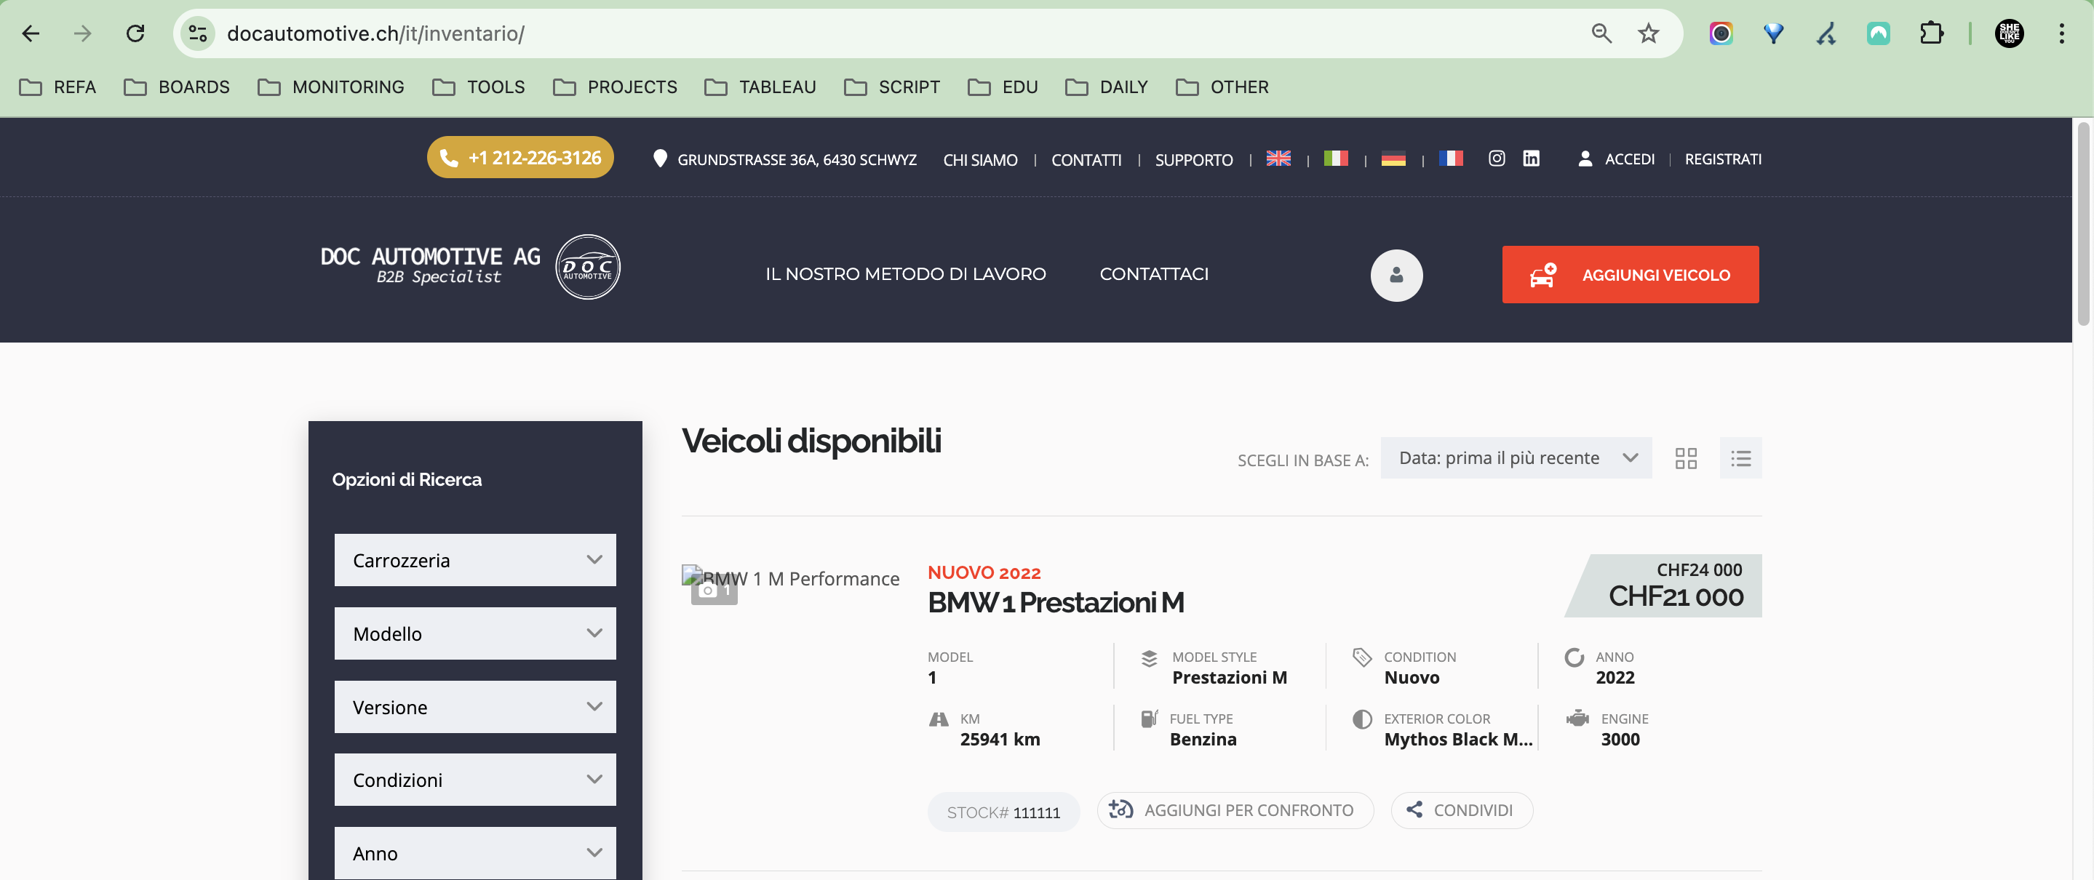
Task: Open the TOOLS bookmarks folder
Action: pos(479,87)
